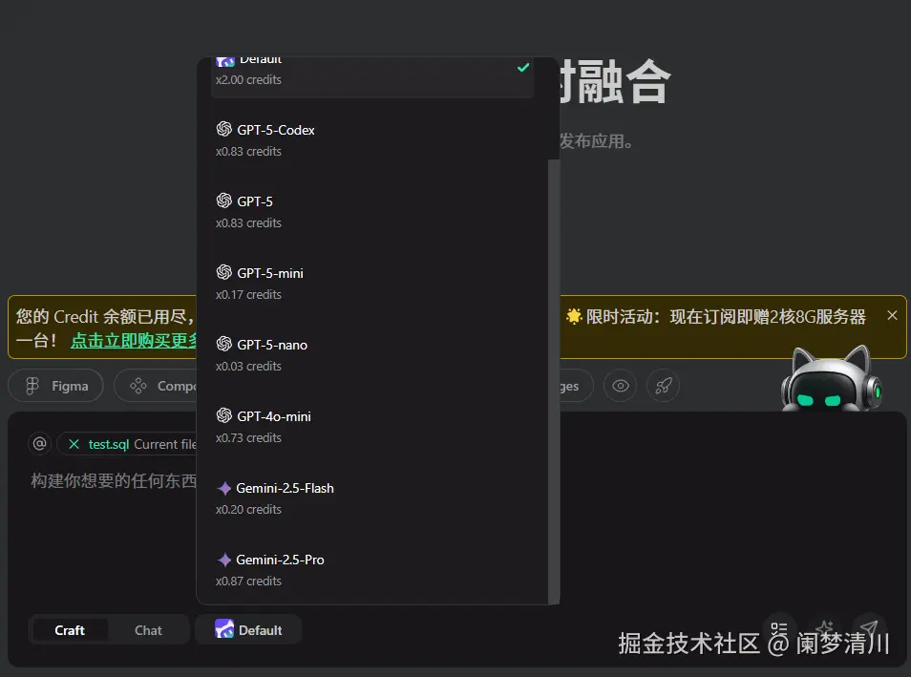911x677 pixels.
Task: Click the x0.87 credits text
Action: point(248,582)
